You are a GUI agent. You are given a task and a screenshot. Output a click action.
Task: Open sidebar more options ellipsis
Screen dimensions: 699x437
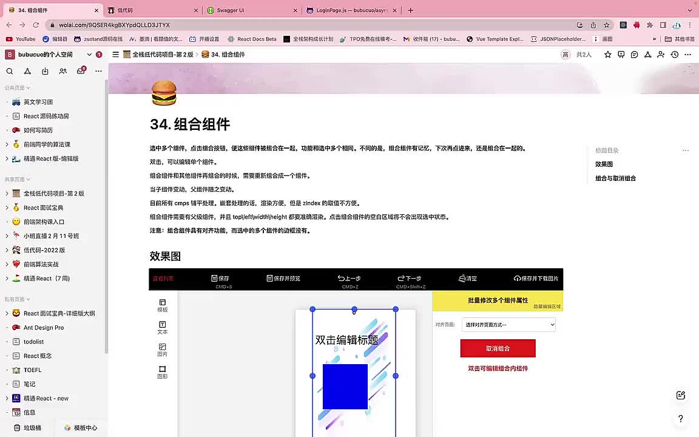point(98,71)
